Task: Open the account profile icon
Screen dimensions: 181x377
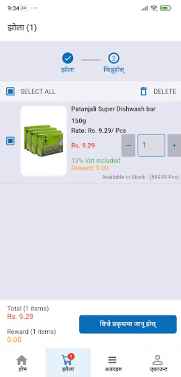Action: coord(158,360)
